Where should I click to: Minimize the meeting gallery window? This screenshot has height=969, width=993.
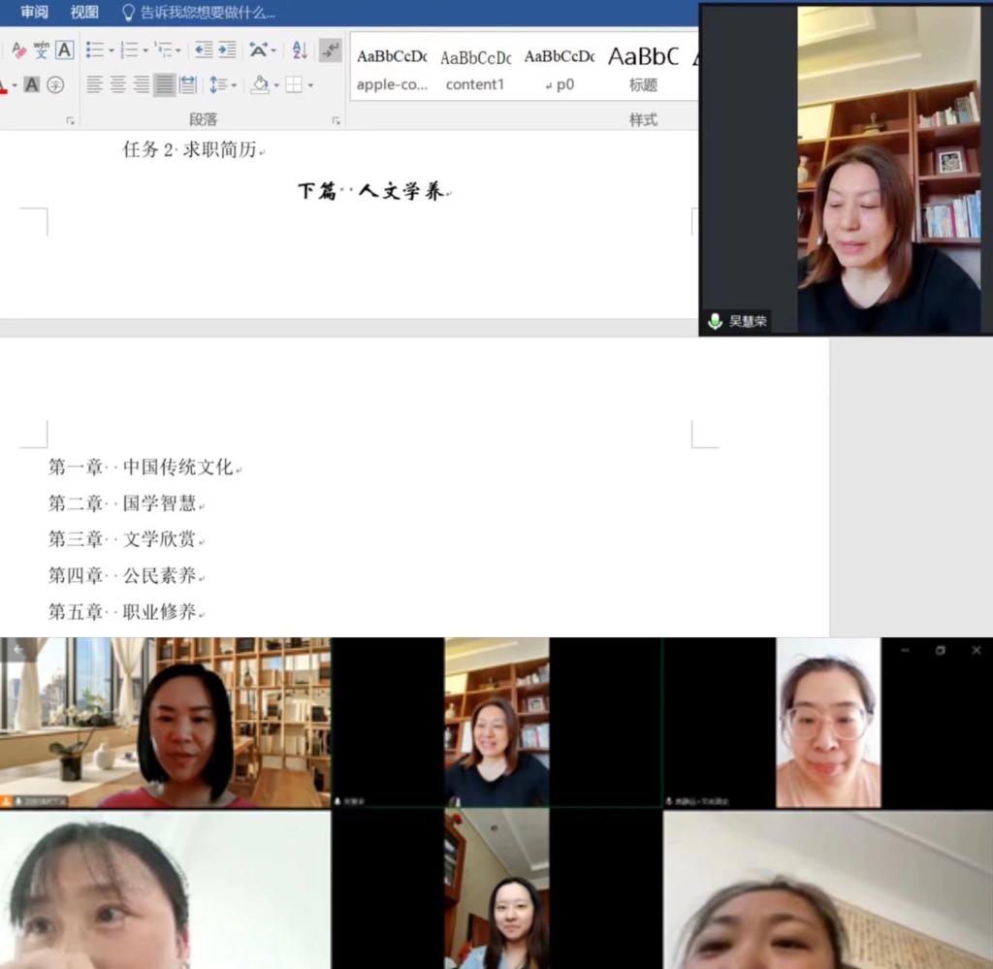point(905,650)
